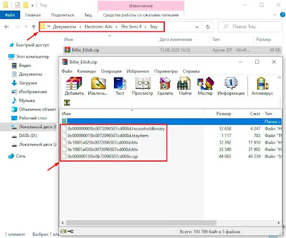Image resolution: width=286 pixels, height=238 pixels.
Task: Open the Команды menu in WinRAR
Action: (x=87, y=71)
